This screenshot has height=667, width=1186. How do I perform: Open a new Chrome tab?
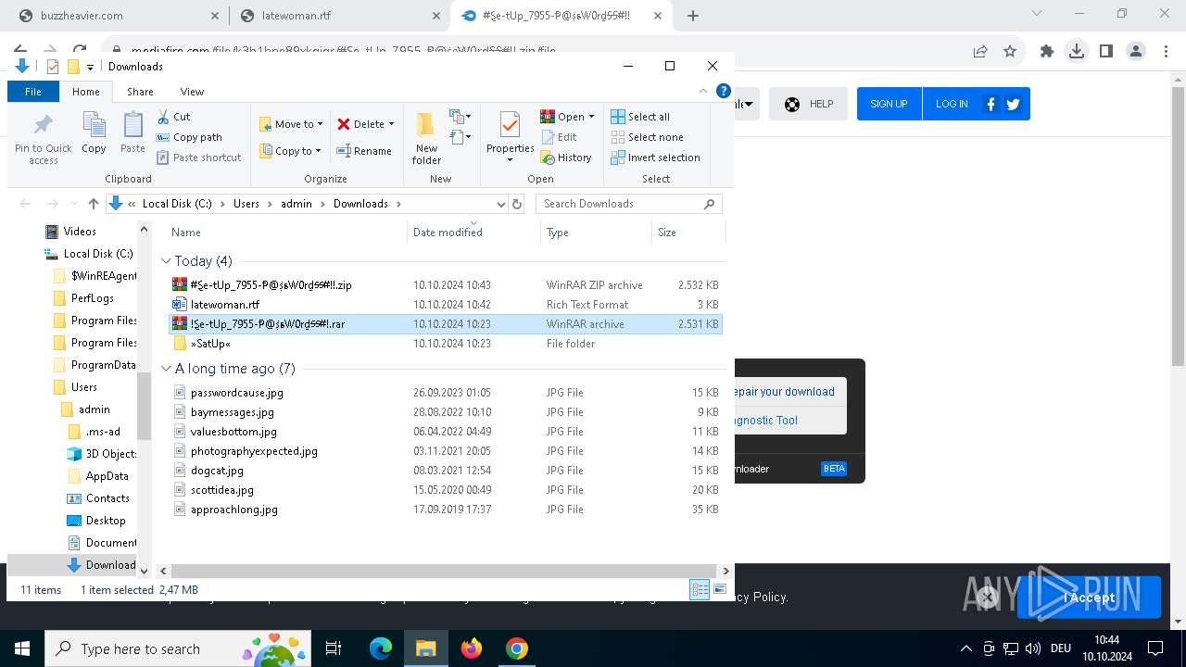[x=693, y=16]
